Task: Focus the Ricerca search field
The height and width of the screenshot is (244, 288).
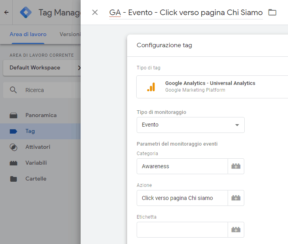Action: pos(42,90)
